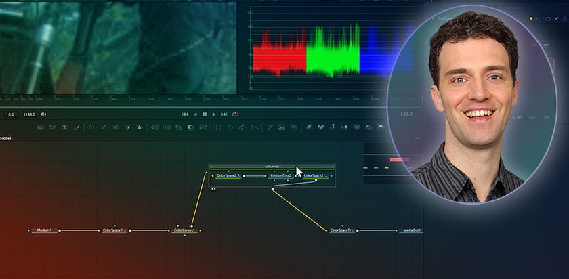This screenshot has width=569, height=279.
Task: Select the Paint tool in the toolbar
Action: [77, 127]
